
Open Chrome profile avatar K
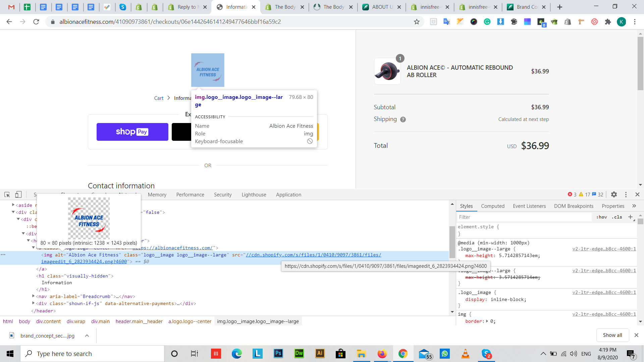point(621,22)
